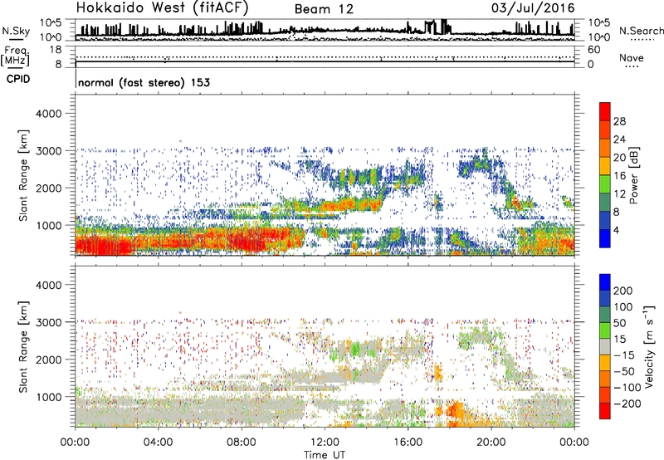This screenshot has height=460, width=664.
Task: Click the "normal (fast stereo) 153" text
Action: coord(144,82)
